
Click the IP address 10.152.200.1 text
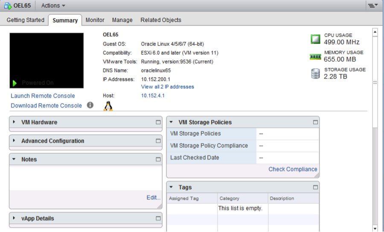pos(155,79)
